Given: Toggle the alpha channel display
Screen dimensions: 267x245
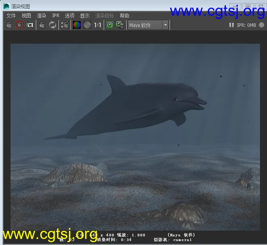Looking at the screenshot, I should click(x=87, y=25).
